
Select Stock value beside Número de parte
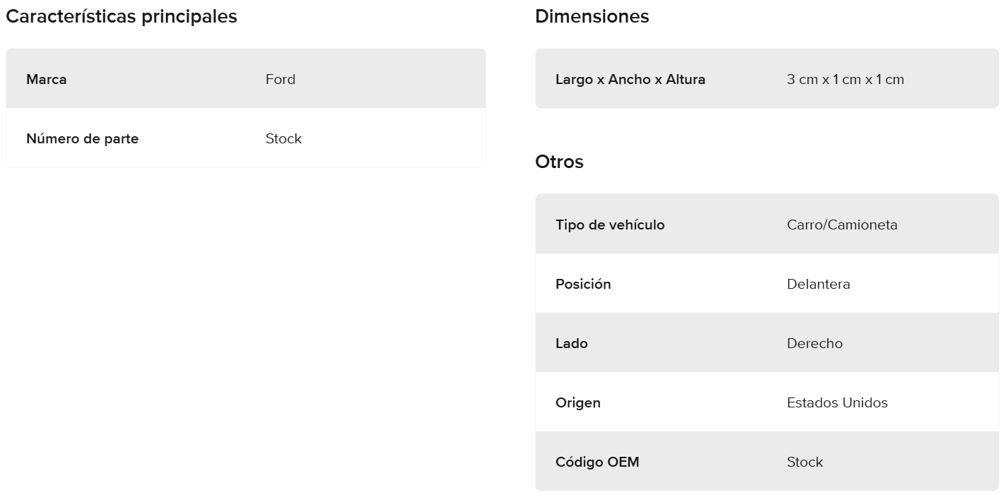click(x=283, y=138)
